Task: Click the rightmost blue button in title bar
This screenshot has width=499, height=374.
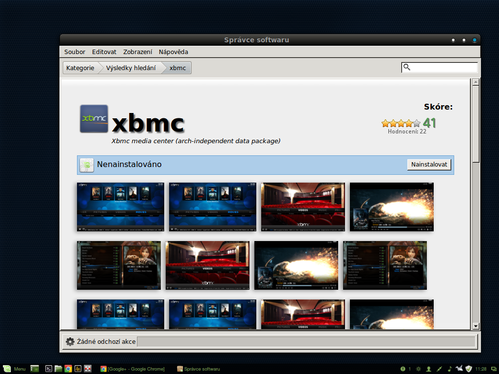Action: point(474,40)
